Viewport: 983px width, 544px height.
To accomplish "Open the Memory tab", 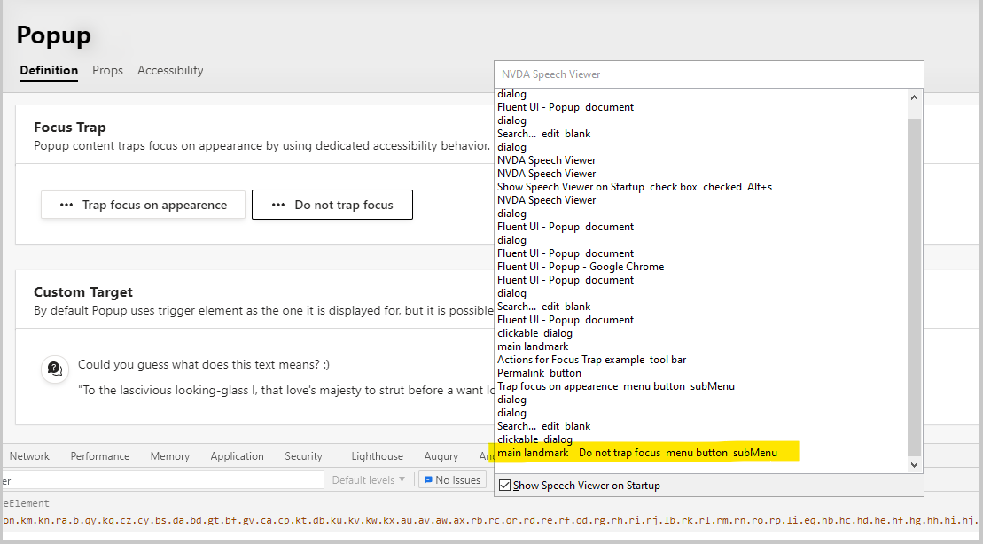I will tap(169, 455).
